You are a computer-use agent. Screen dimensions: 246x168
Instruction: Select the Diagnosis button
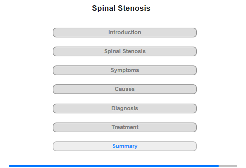[x=125, y=108]
